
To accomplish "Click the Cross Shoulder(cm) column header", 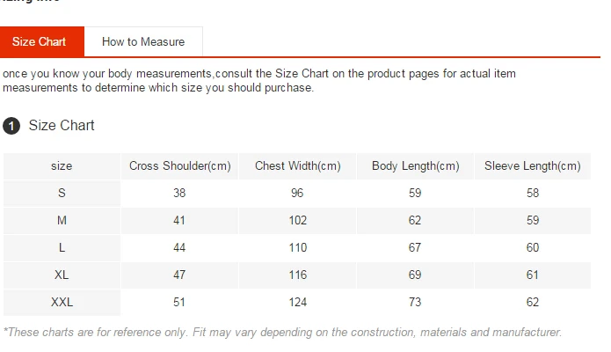I will coord(179,166).
